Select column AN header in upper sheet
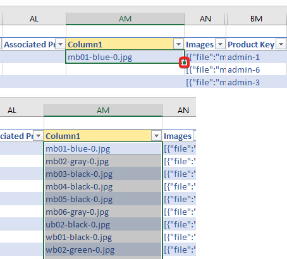287x259 pixels. coord(205,19)
